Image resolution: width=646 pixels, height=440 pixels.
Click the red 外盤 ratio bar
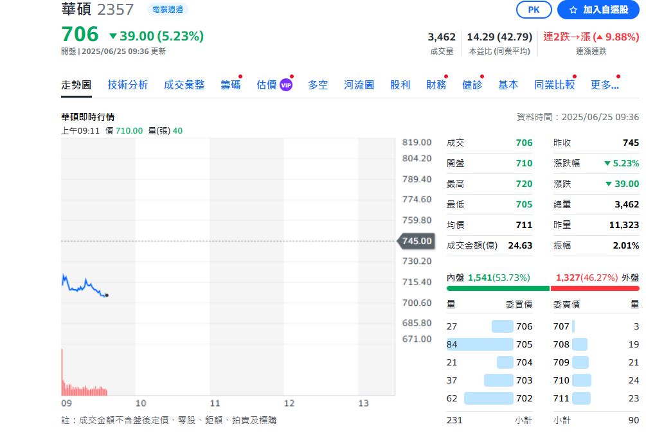tap(595, 288)
